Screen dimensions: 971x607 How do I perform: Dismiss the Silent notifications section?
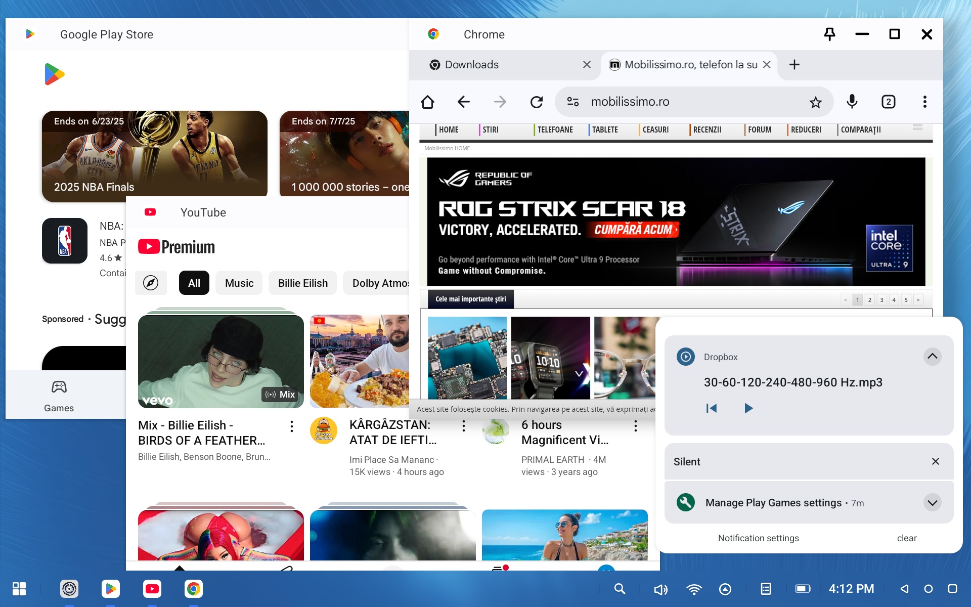[x=935, y=461]
